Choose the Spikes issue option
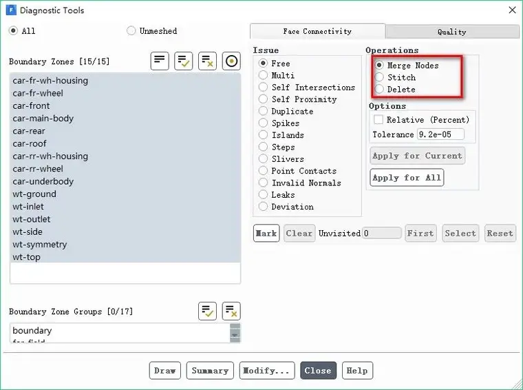This screenshot has width=523, height=390. [x=263, y=123]
